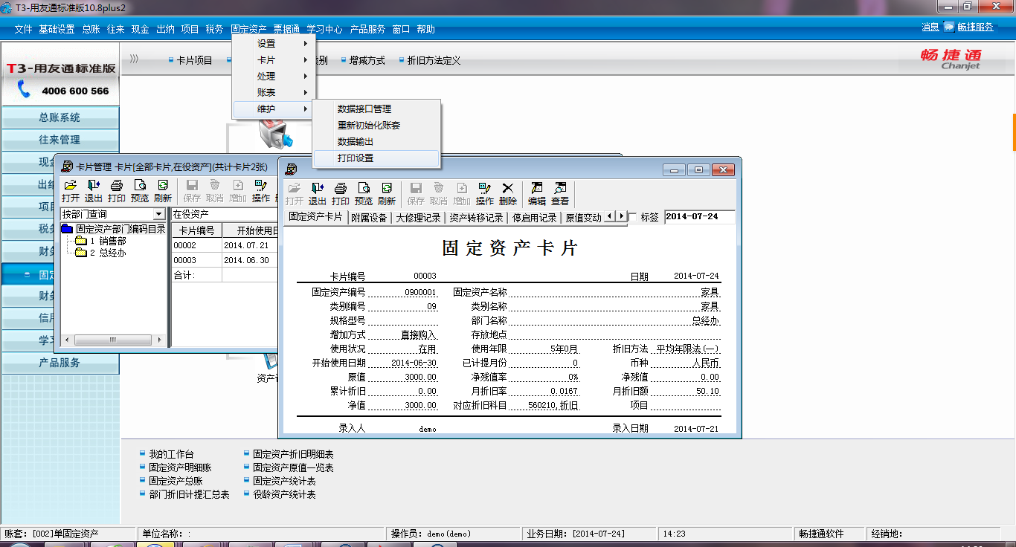Click the card tabs scroll-left arrow
The height and width of the screenshot is (547, 1016).
(609, 216)
